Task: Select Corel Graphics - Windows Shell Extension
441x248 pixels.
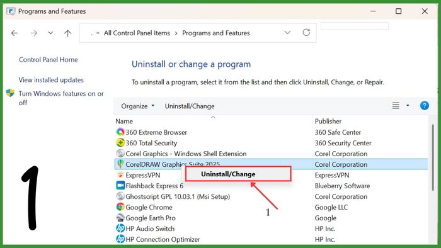Action: point(186,154)
